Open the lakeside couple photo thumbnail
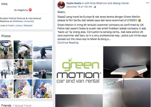 (43, 50)
